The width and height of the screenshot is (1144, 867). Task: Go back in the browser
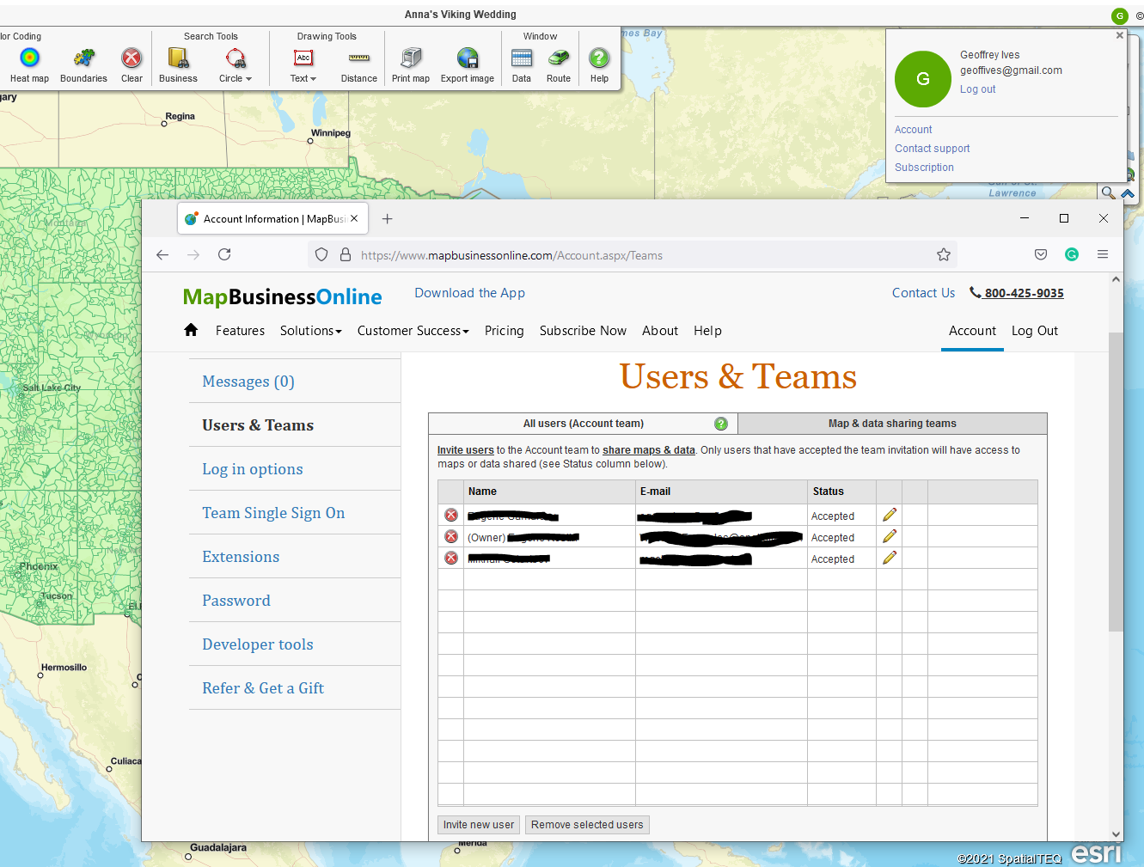(162, 254)
